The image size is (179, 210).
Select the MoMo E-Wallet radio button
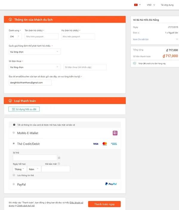pos(14,133)
